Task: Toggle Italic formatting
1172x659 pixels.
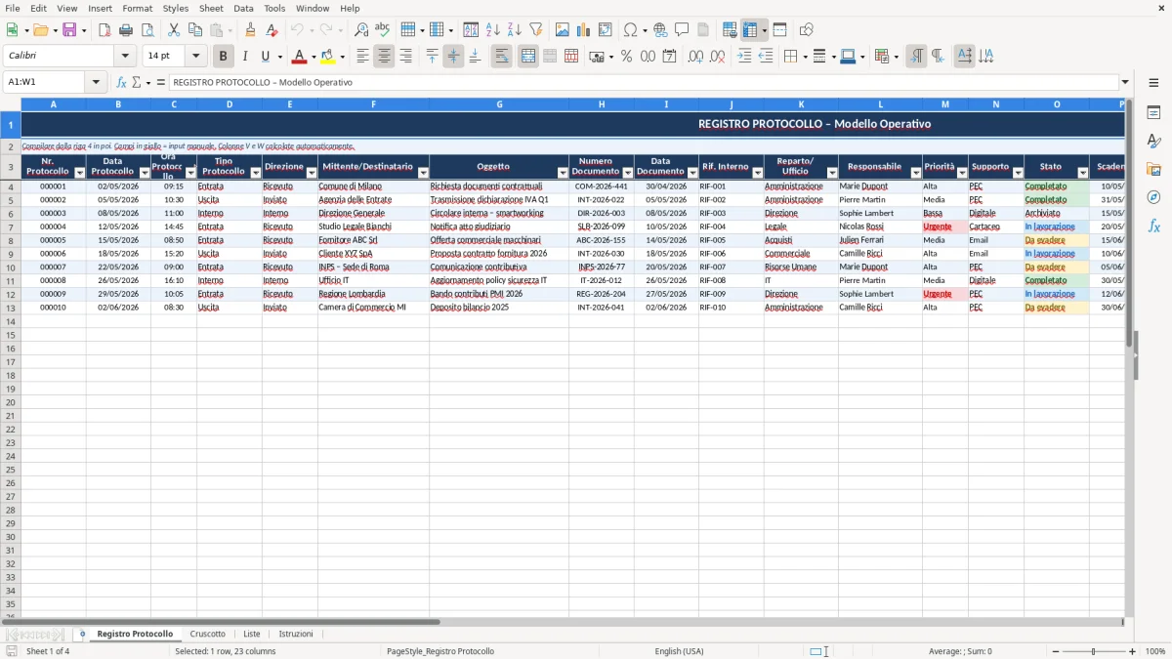Action: 244,57
